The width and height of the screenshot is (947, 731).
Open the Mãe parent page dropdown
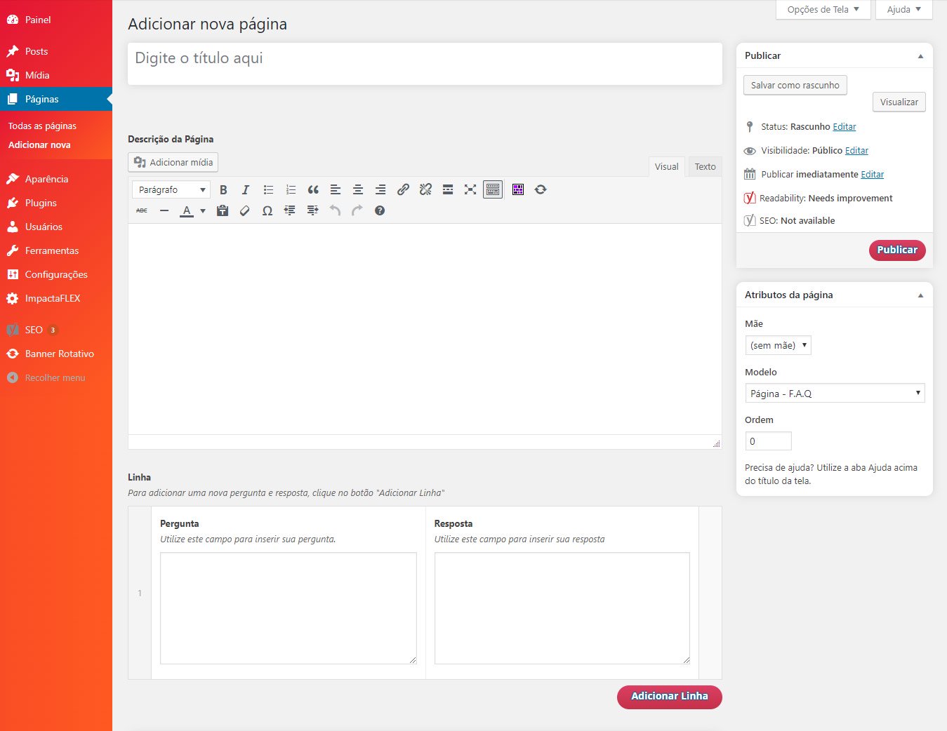pos(778,345)
